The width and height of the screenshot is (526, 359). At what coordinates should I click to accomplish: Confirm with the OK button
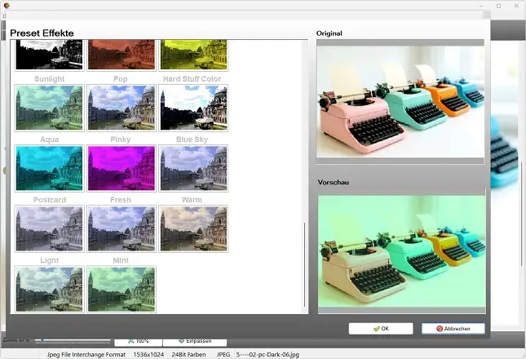coord(380,329)
